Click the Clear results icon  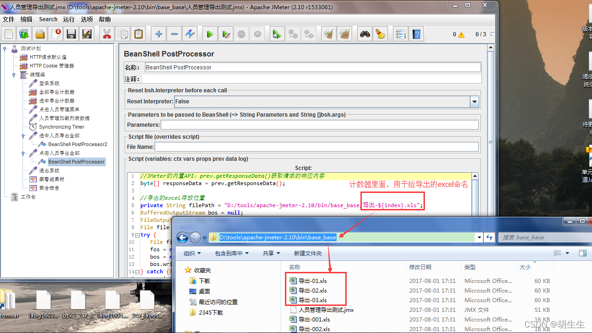[x=329, y=34]
